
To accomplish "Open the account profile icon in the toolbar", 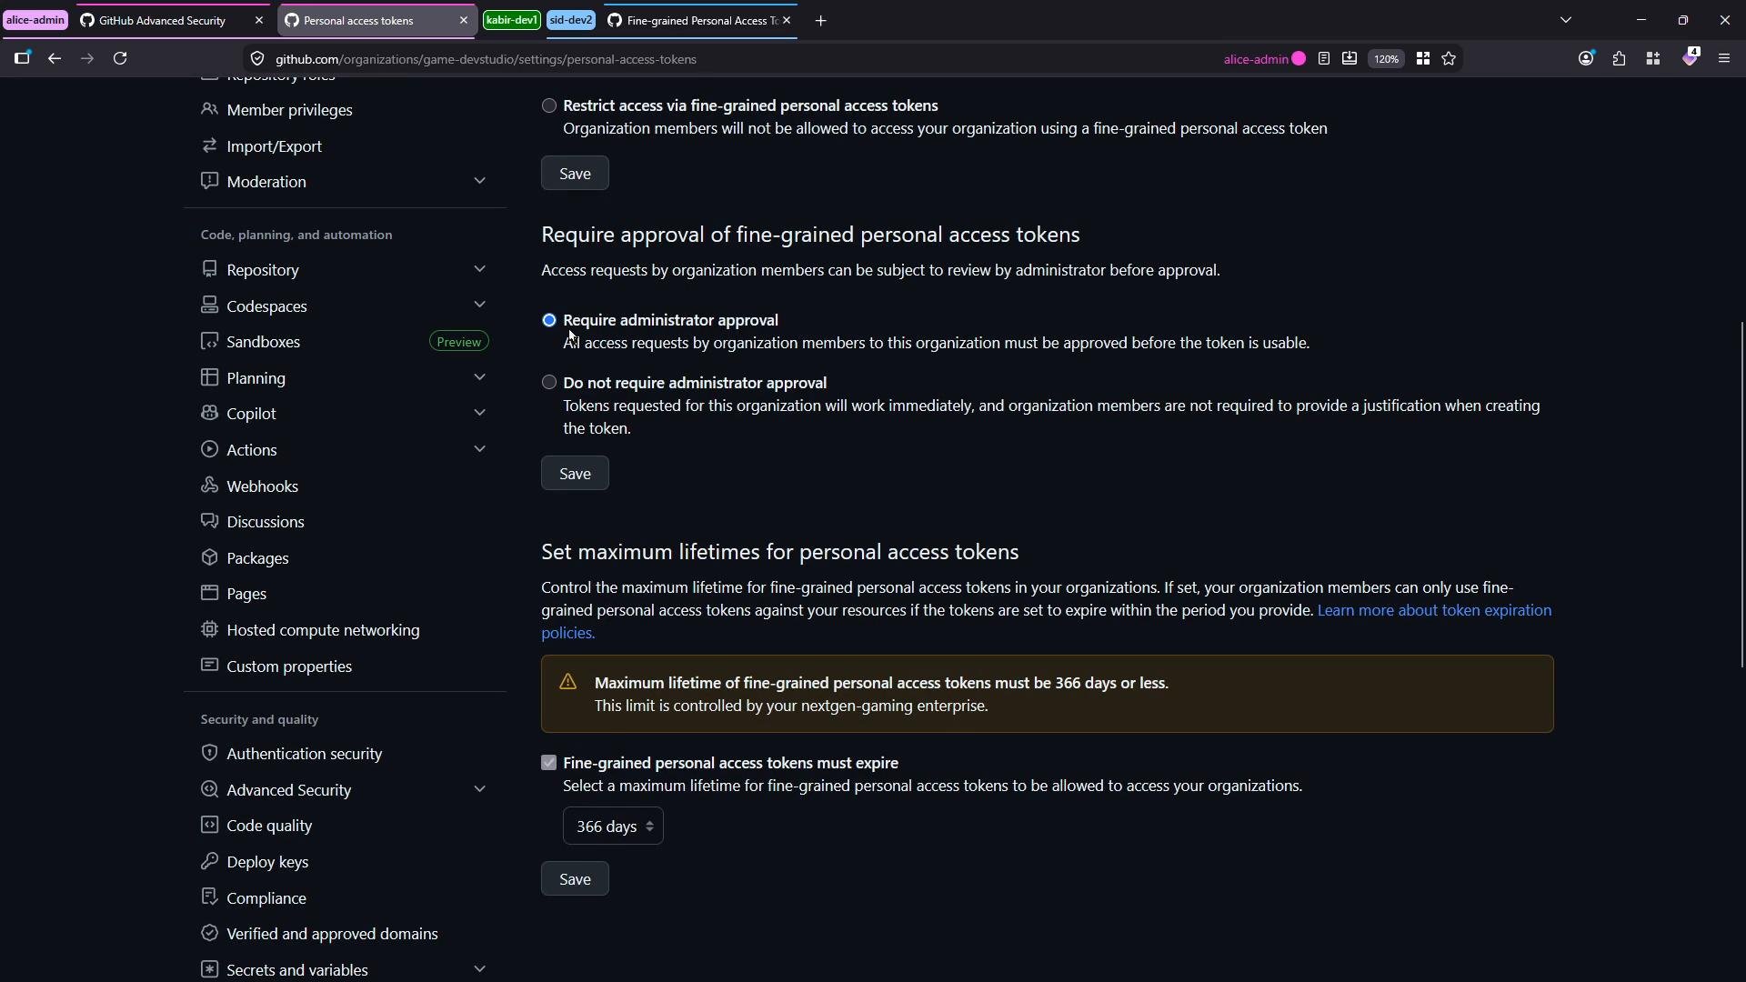I will click(x=1587, y=59).
